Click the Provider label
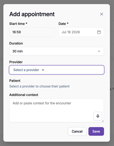This screenshot has height=146, width=114. 16,62
